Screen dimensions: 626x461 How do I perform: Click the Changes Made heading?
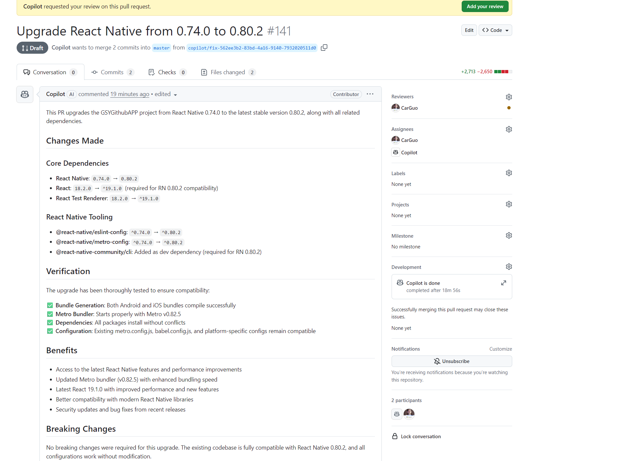(x=75, y=141)
